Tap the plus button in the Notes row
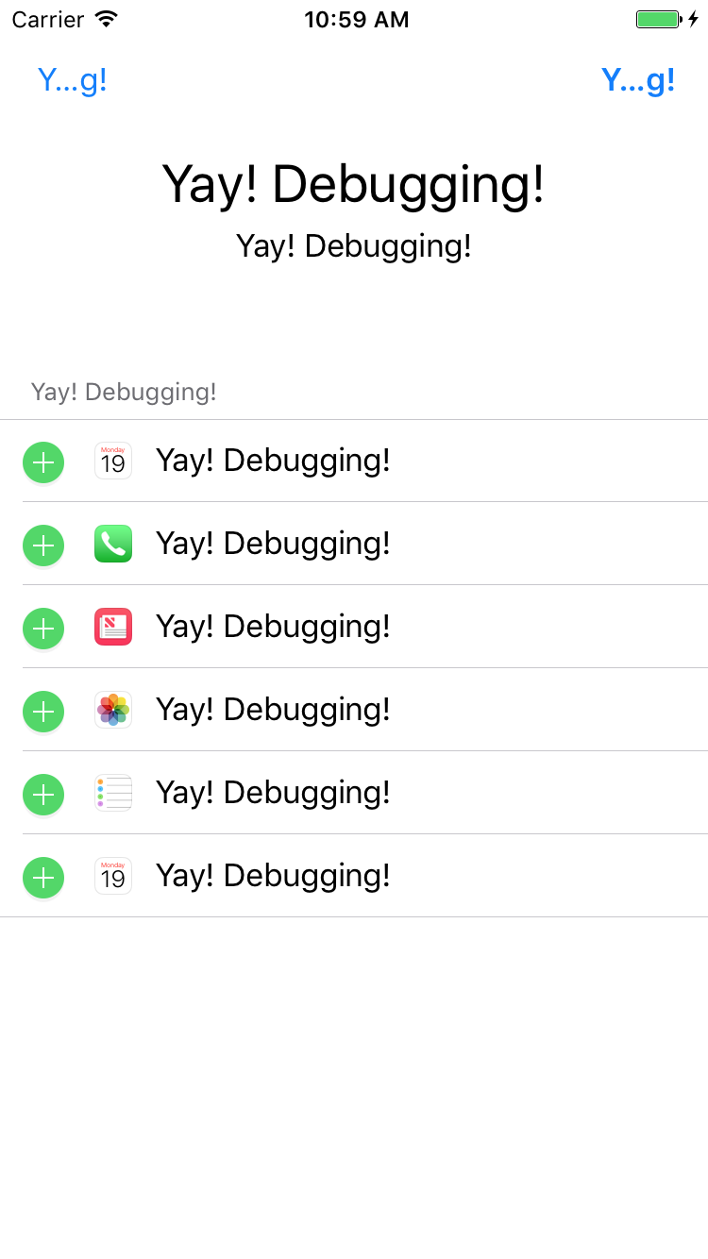This screenshot has height=1259, width=708. 42,794
